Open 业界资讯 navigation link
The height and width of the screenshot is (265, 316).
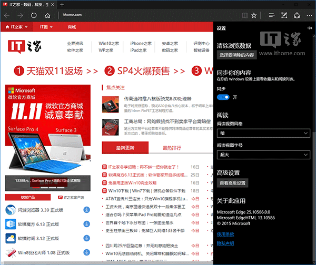pyautogui.click(x=75, y=43)
